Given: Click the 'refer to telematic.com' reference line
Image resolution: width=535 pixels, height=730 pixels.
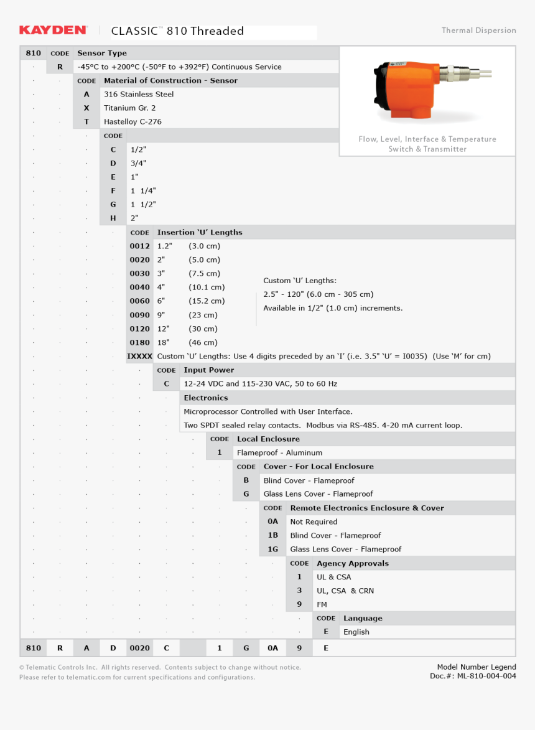Looking at the screenshot, I should (137, 677).
